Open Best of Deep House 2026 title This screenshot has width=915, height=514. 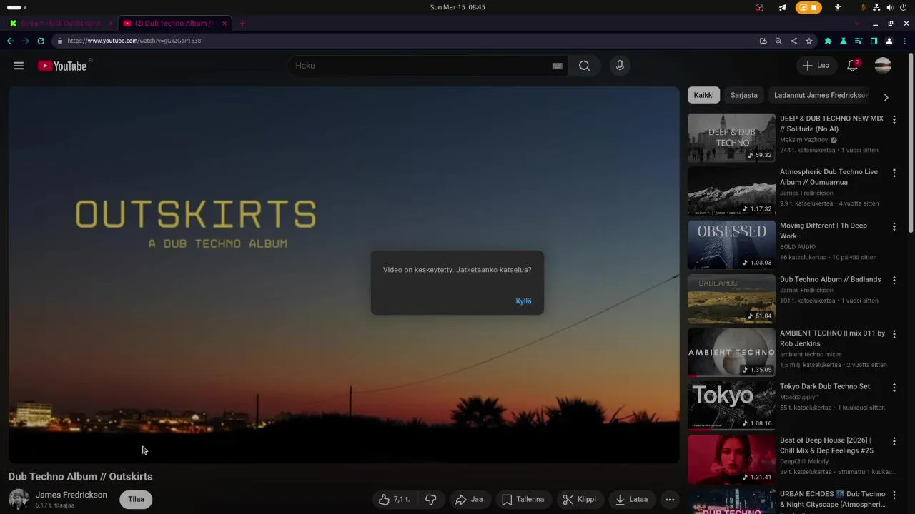click(x=826, y=445)
